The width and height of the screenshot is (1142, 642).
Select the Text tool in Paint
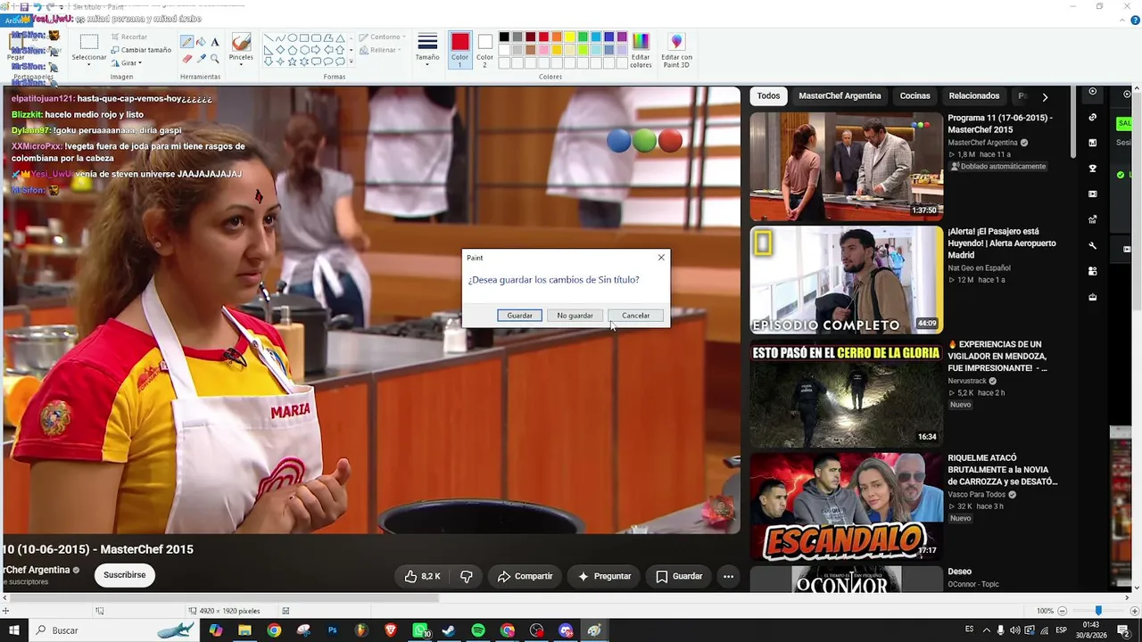[x=215, y=42]
